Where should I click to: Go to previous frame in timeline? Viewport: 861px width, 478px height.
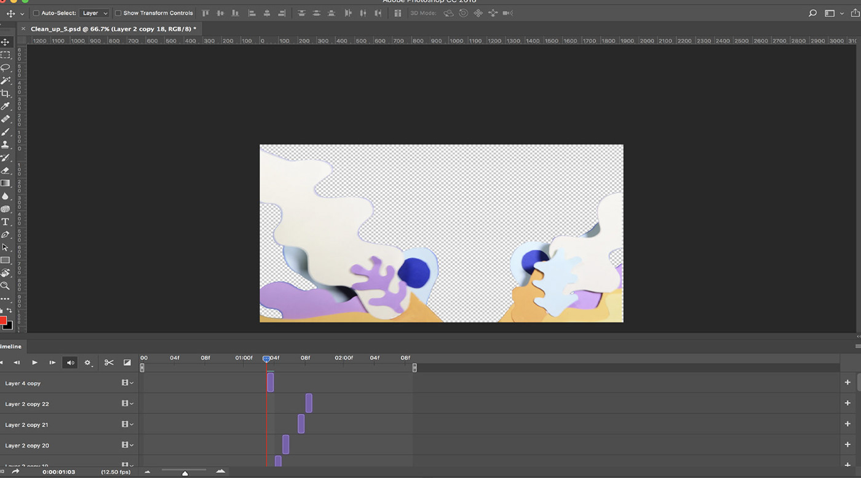(17, 362)
